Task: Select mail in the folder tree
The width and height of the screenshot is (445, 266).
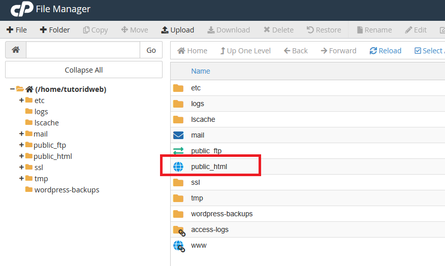Action: (41, 134)
